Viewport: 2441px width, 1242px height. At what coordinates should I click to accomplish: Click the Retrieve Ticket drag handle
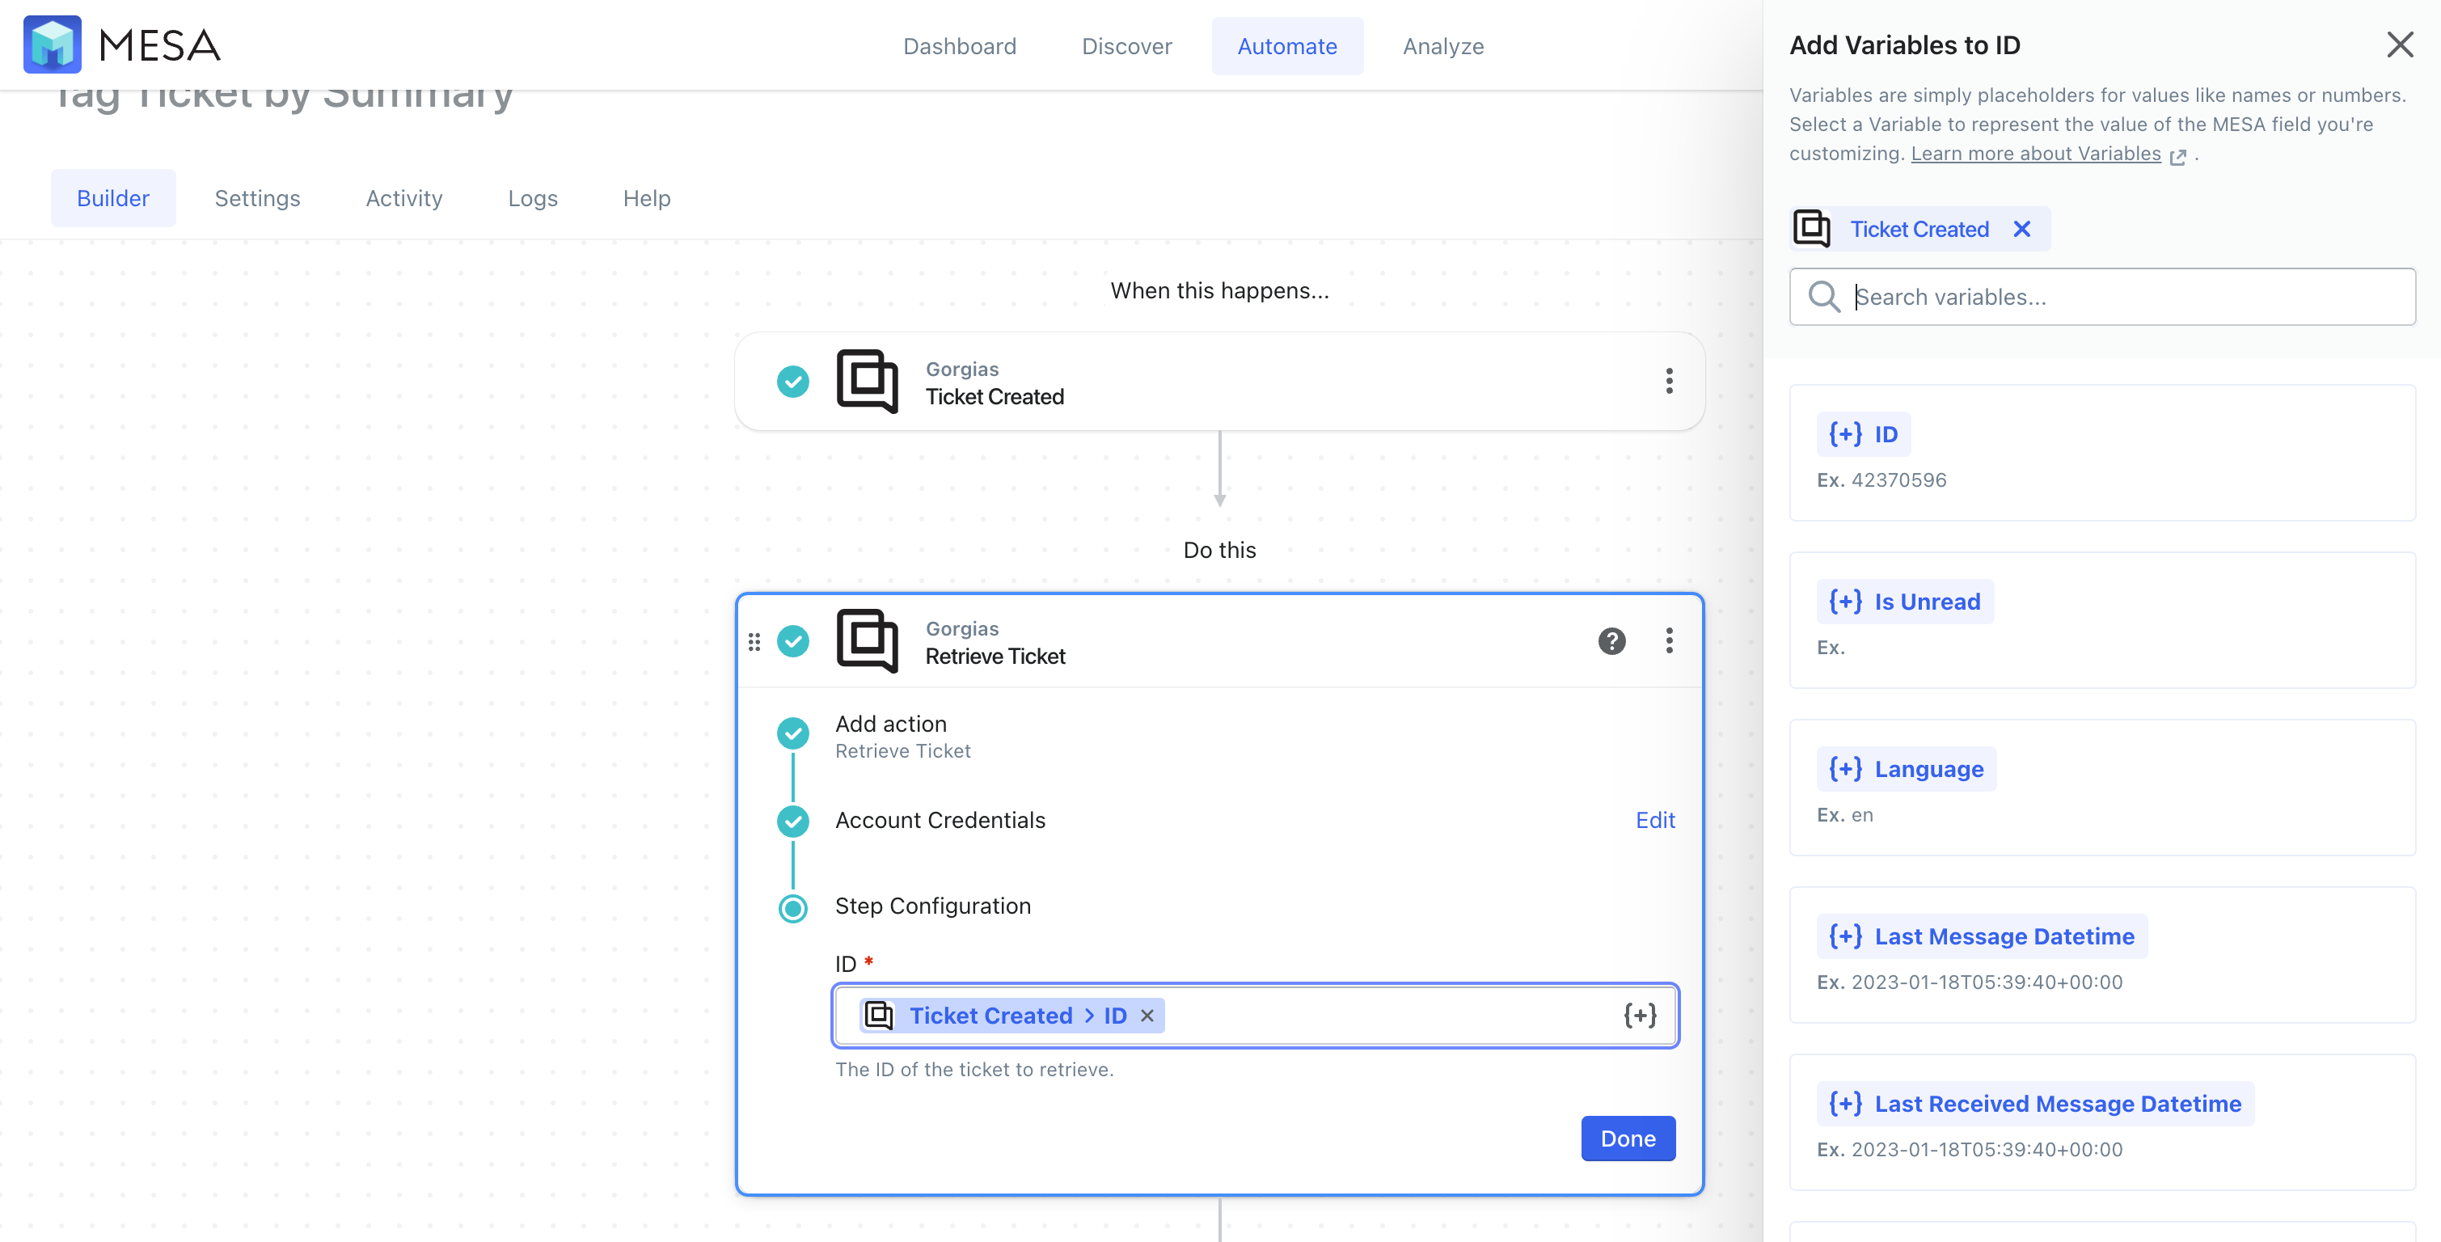point(754,641)
